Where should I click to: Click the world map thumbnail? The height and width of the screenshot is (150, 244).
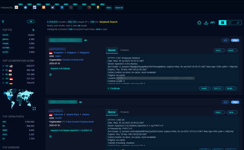tap(18, 99)
